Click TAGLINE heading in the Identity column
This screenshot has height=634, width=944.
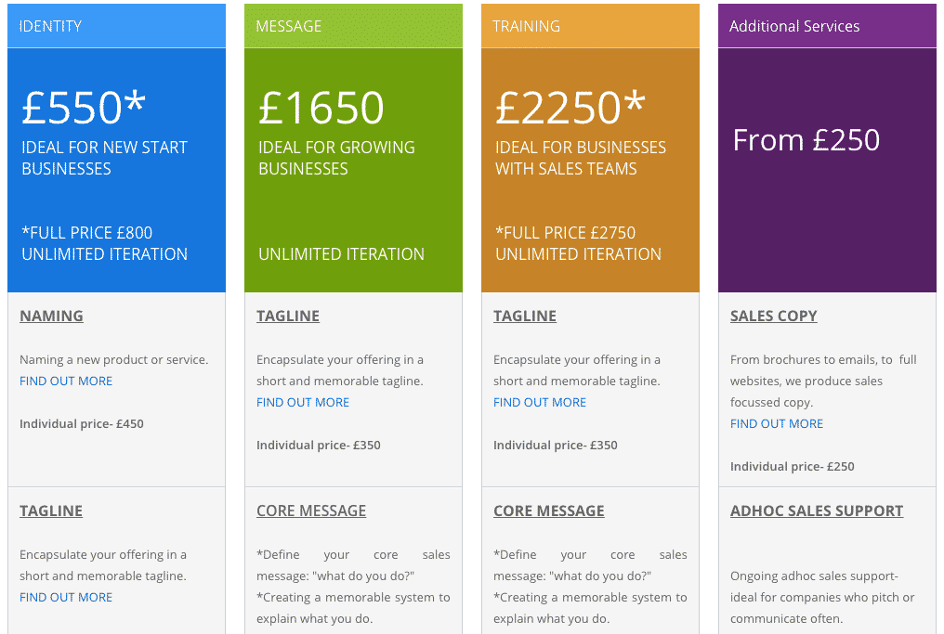point(51,511)
